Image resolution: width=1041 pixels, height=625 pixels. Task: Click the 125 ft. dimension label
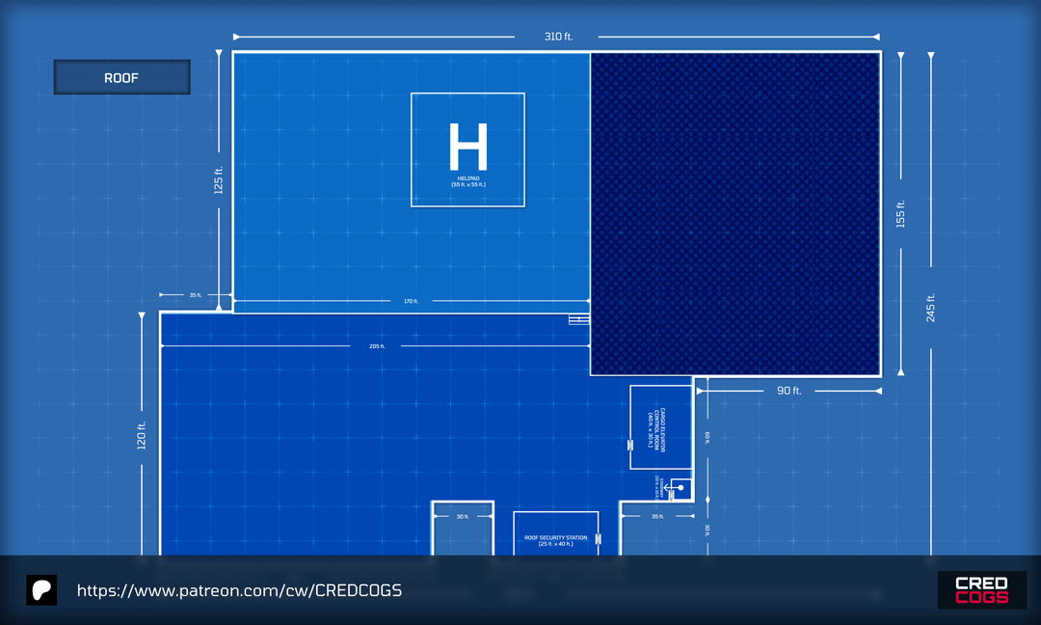pyautogui.click(x=219, y=180)
